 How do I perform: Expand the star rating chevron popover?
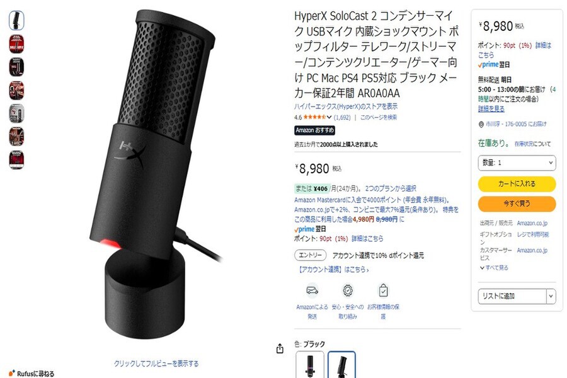pos(329,117)
